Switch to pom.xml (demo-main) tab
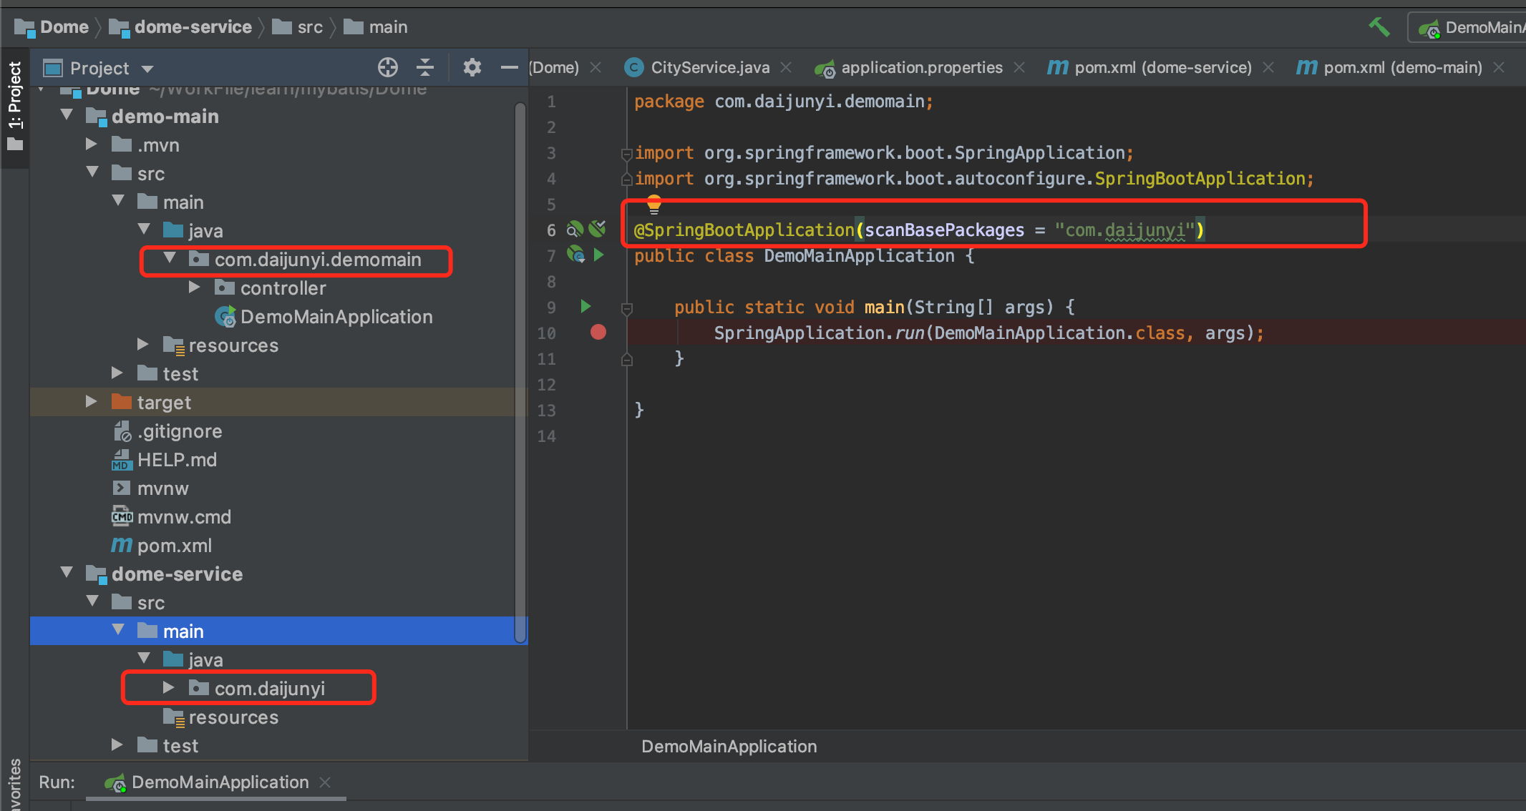This screenshot has height=811, width=1526. [x=1402, y=67]
